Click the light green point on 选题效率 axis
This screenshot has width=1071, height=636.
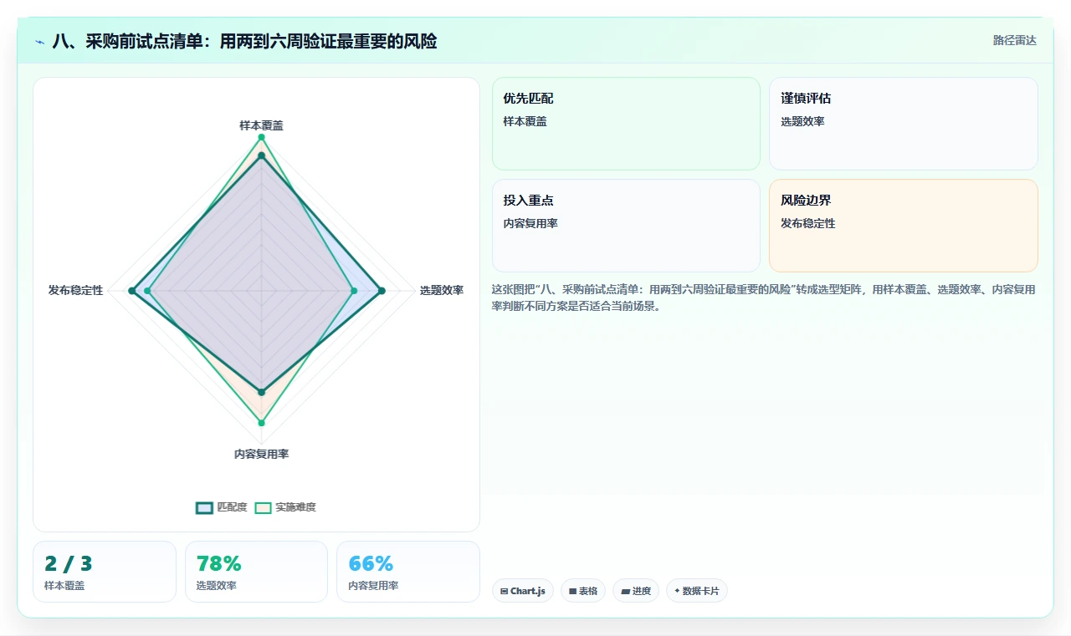coord(354,291)
